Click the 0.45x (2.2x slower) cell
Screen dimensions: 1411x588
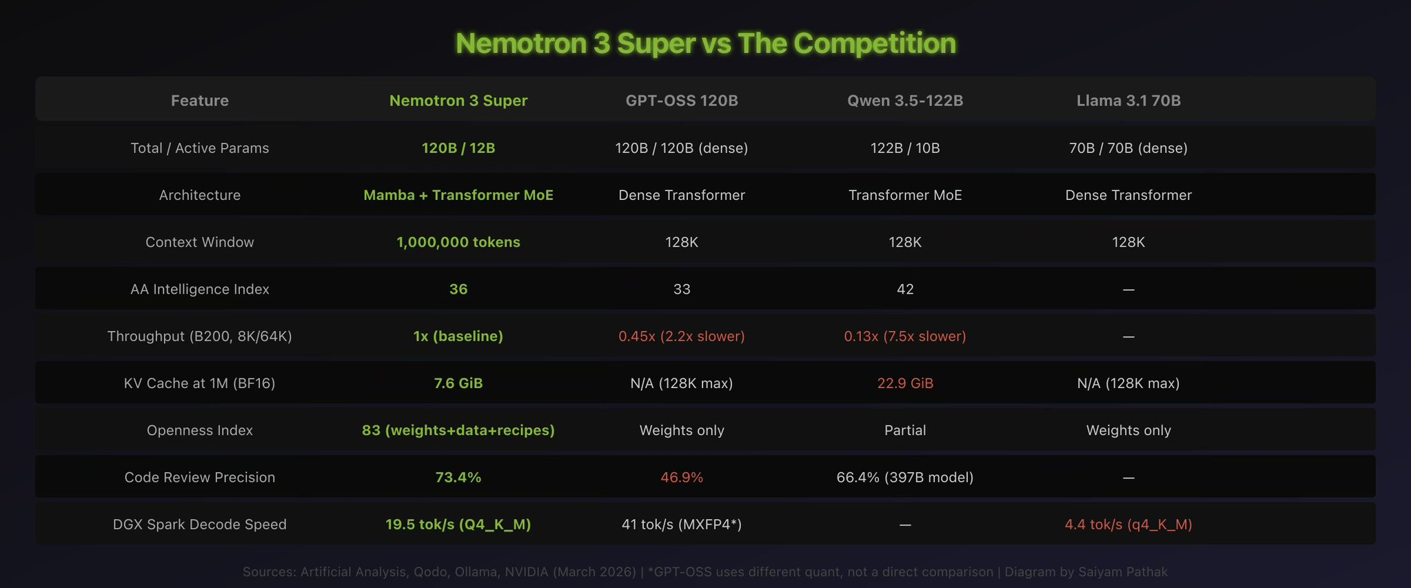tap(682, 336)
